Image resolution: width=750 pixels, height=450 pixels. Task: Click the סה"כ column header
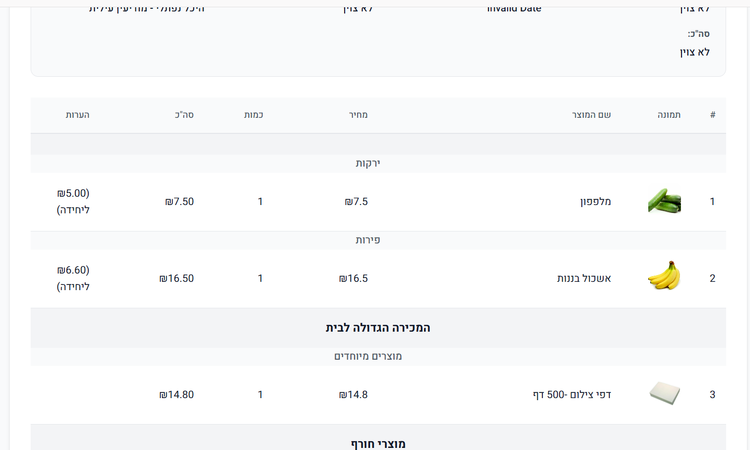184,115
